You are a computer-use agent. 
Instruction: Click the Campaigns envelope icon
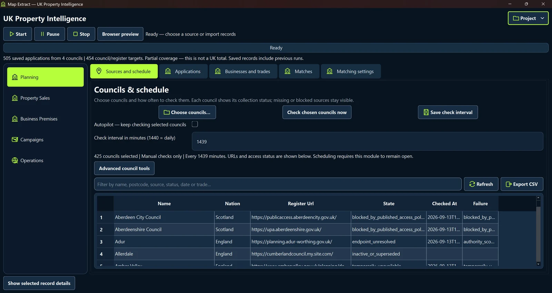15,140
